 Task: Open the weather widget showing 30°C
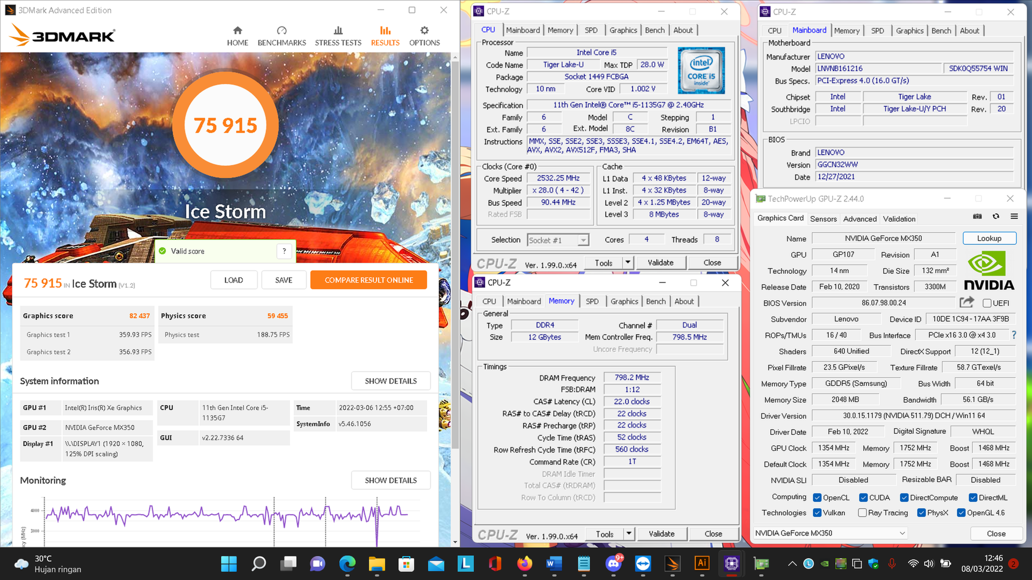pos(48,563)
